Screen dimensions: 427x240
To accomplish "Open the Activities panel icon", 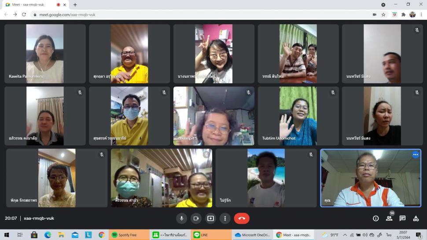I will [x=416, y=218].
